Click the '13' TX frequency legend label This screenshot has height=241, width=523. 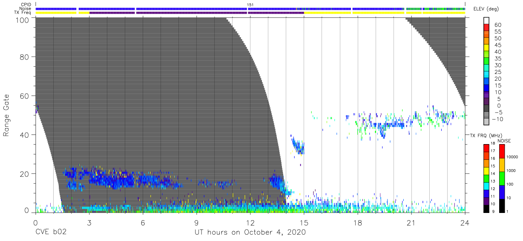492,181
